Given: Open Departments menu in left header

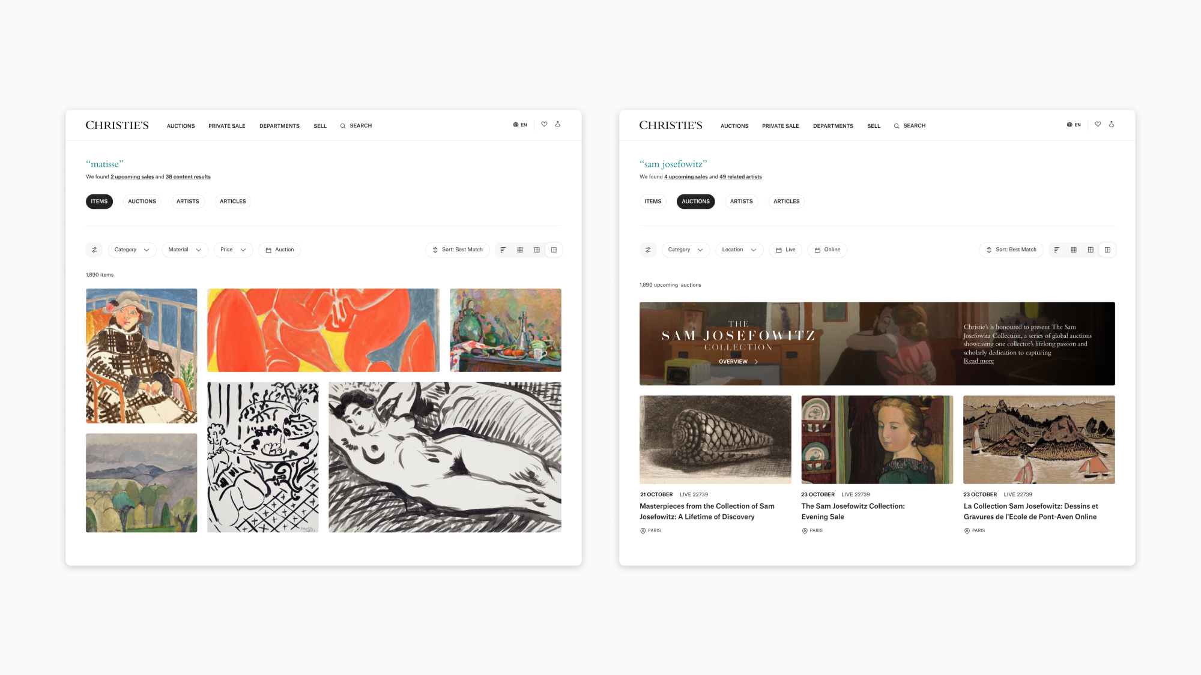Looking at the screenshot, I should [x=279, y=126].
